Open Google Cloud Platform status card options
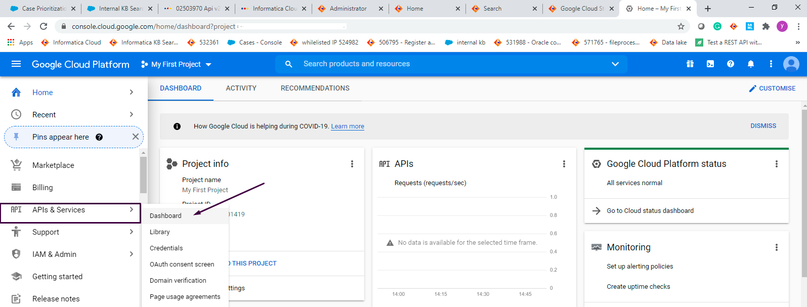 click(777, 164)
